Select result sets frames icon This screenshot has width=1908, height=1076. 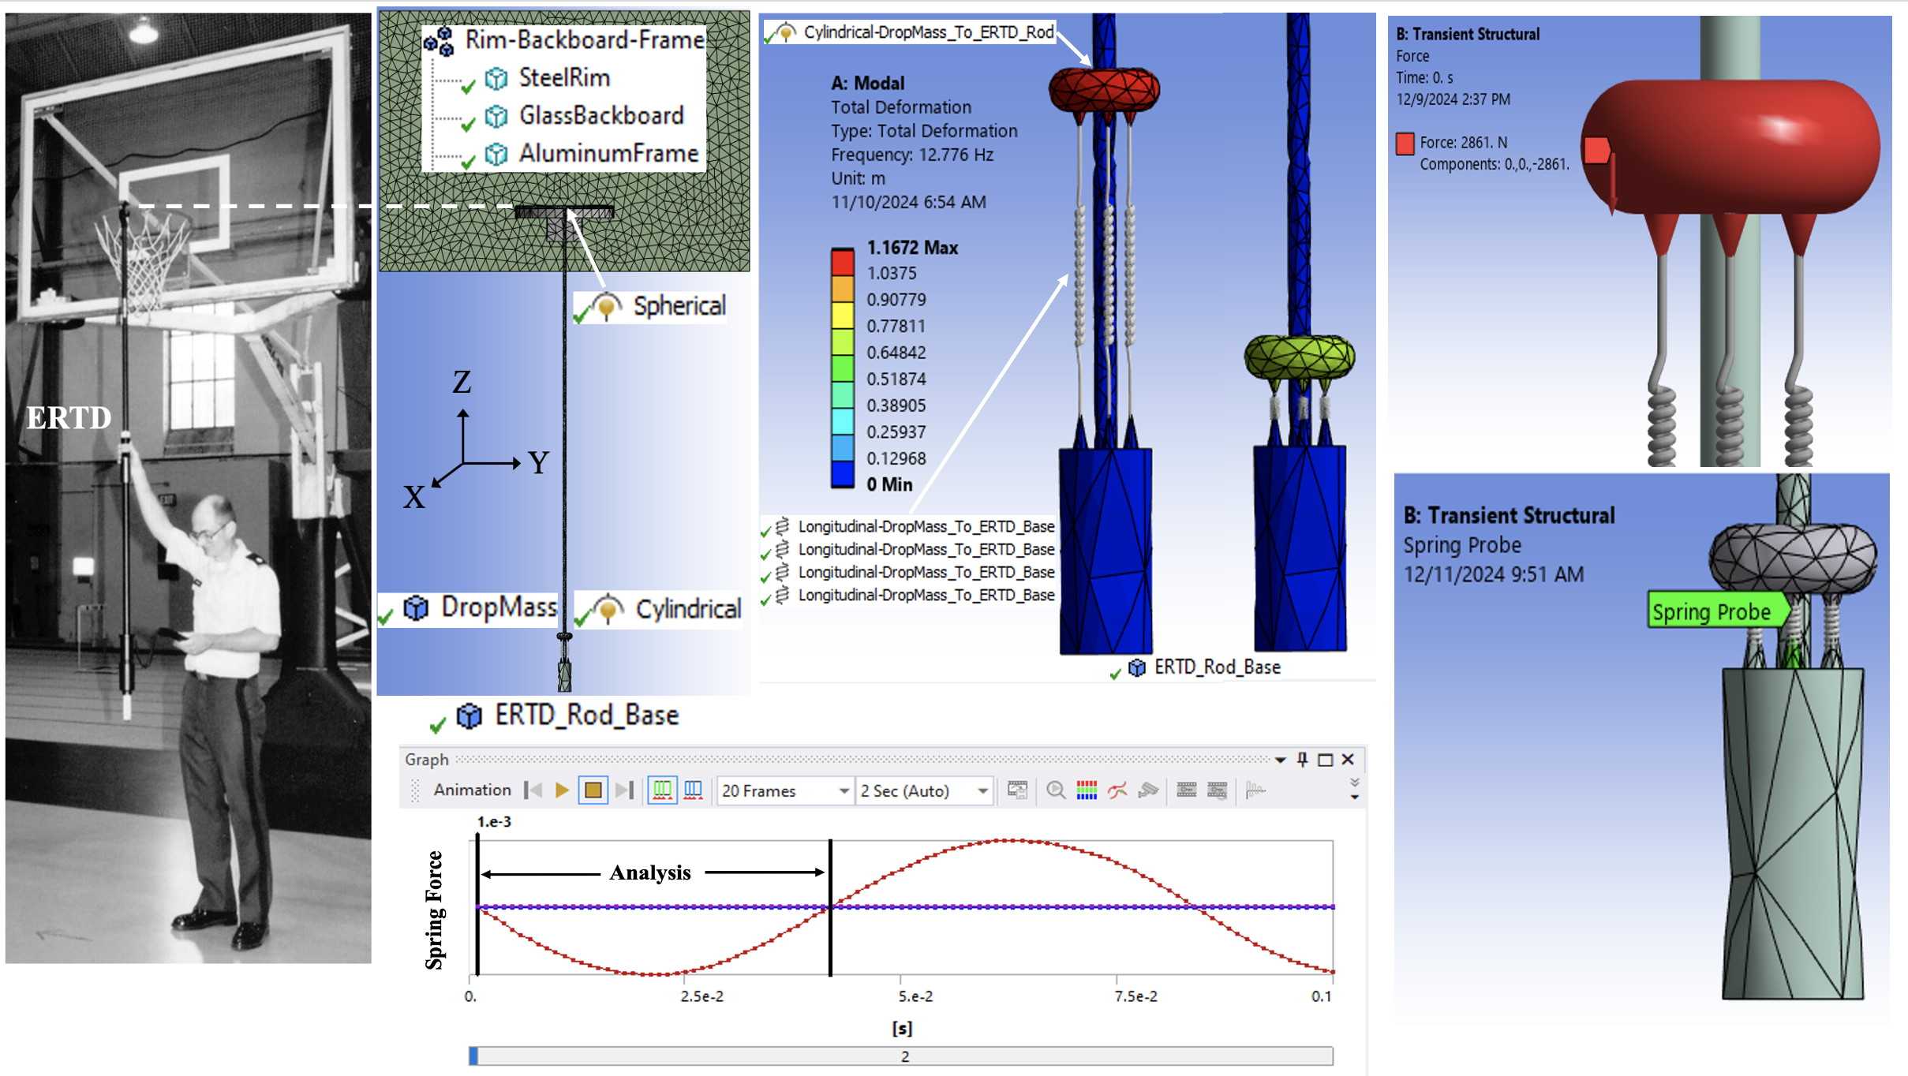pyautogui.click(x=693, y=790)
